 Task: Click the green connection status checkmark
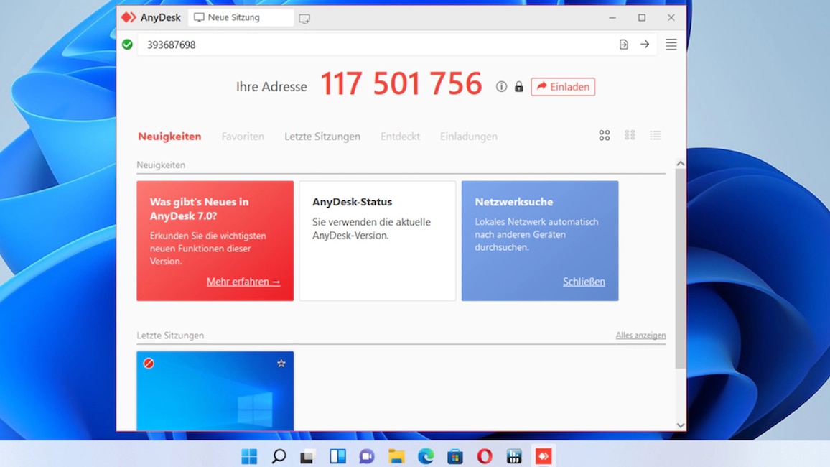click(x=127, y=45)
